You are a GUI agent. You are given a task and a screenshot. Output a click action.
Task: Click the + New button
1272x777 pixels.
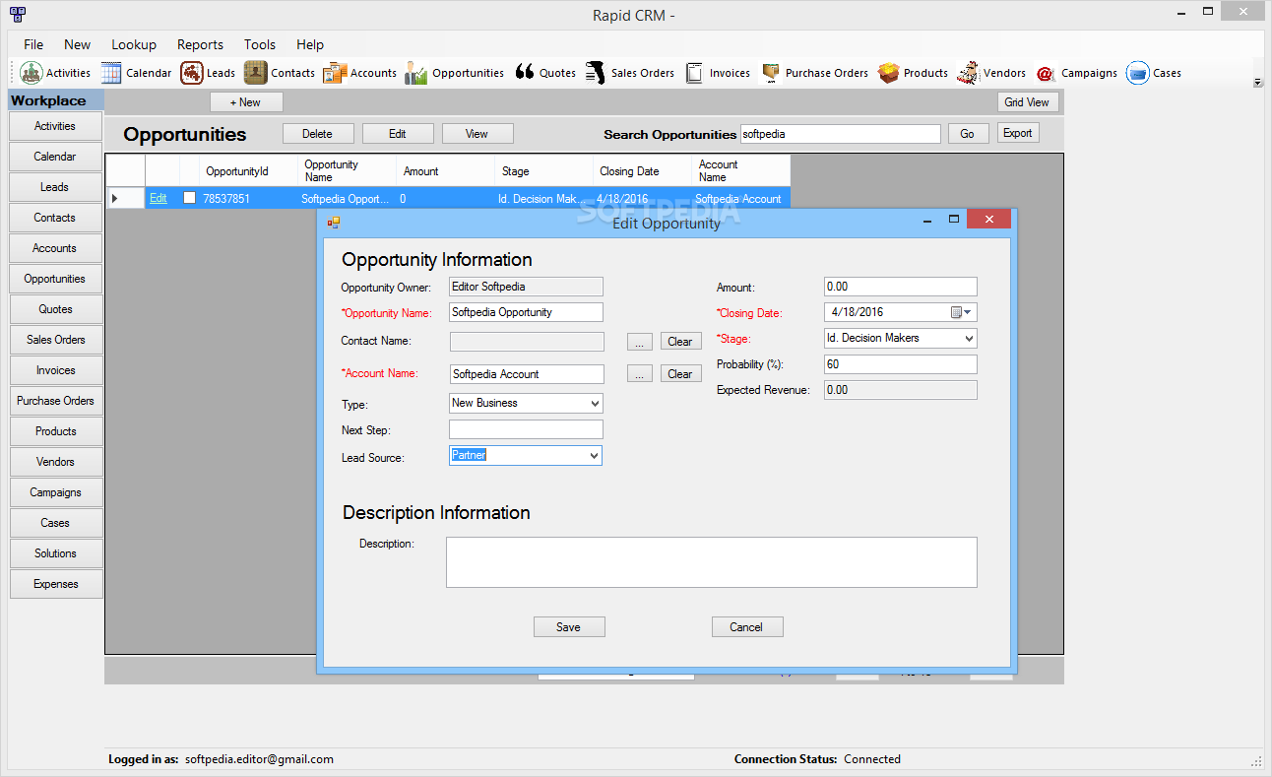pos(246,102)
